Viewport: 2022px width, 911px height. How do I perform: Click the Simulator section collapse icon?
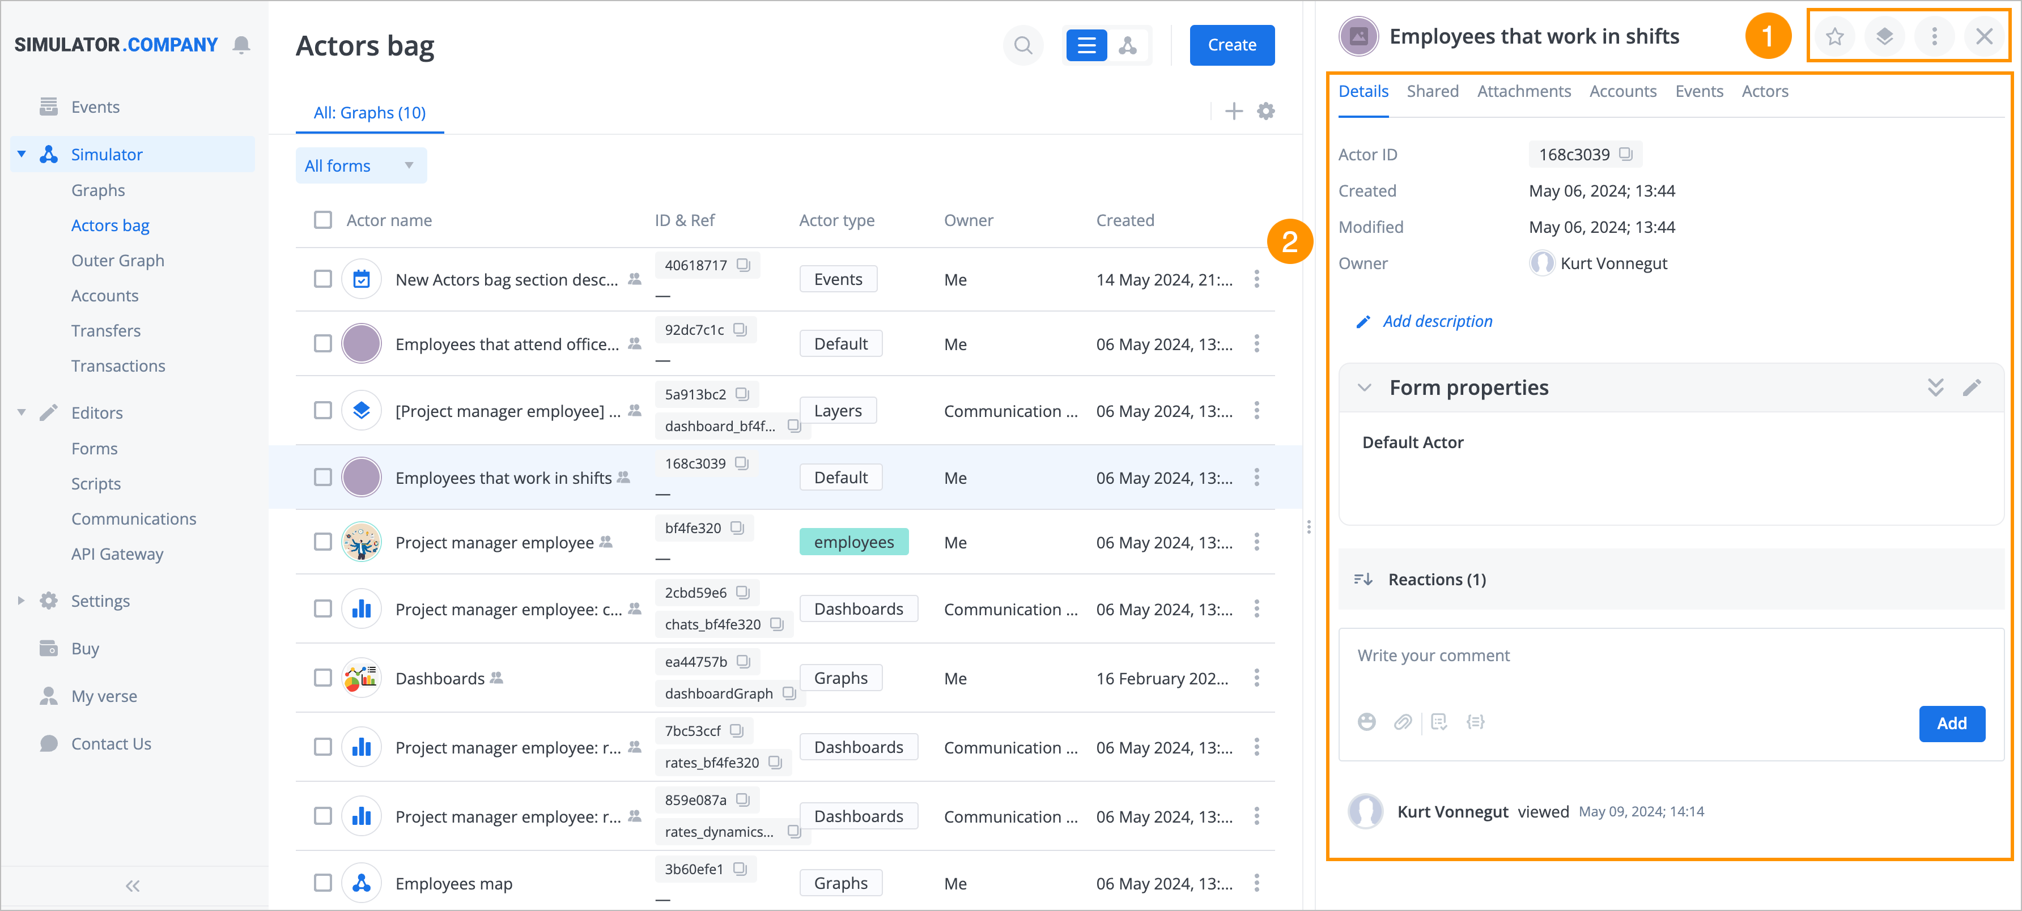(x=22, y=154)
